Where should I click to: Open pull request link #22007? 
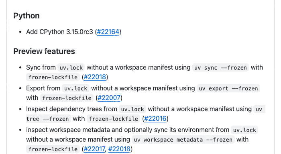109,98
